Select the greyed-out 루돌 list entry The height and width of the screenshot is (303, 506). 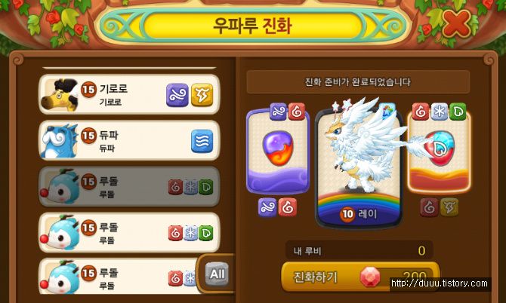pos(129,187)
